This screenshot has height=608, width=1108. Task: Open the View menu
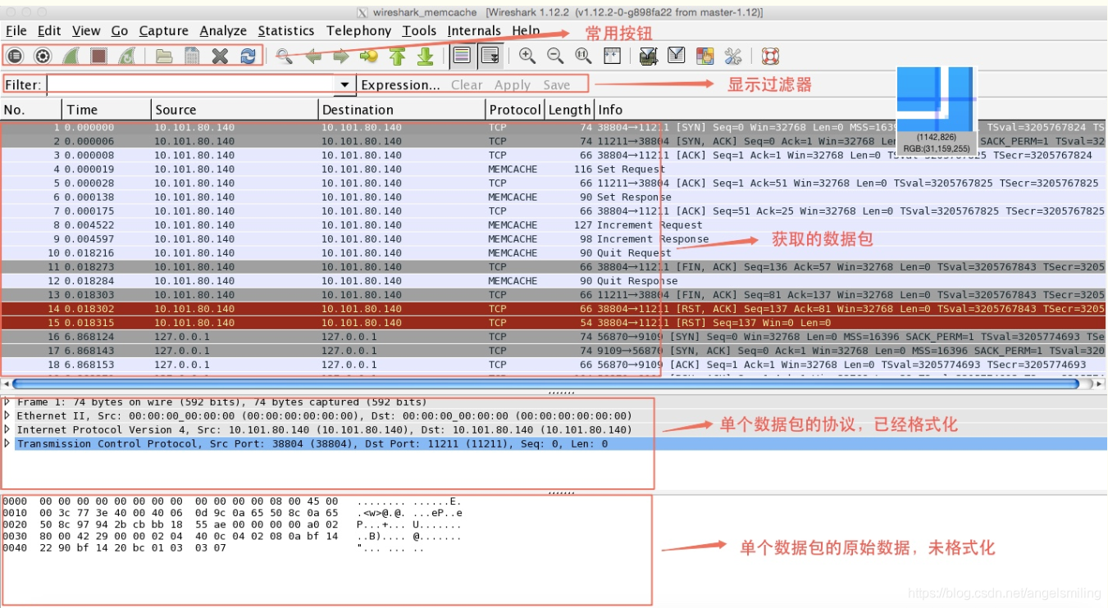(86, 31)
